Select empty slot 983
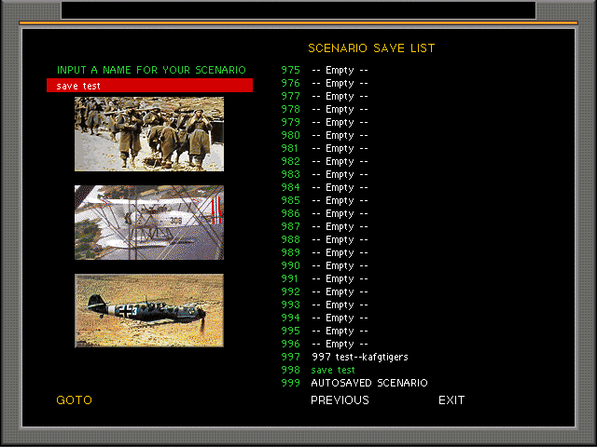This screenshot has height=447, width=597. [x=340, y=174]
